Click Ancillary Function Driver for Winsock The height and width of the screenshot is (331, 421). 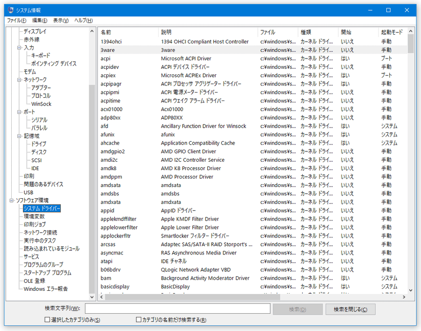[x=203, y=126]
